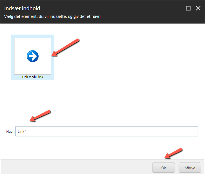Image resolution: width=205 pixels, height=175 pixels.
Task: Confirm with the Ok button
Action: click(164, 168)
